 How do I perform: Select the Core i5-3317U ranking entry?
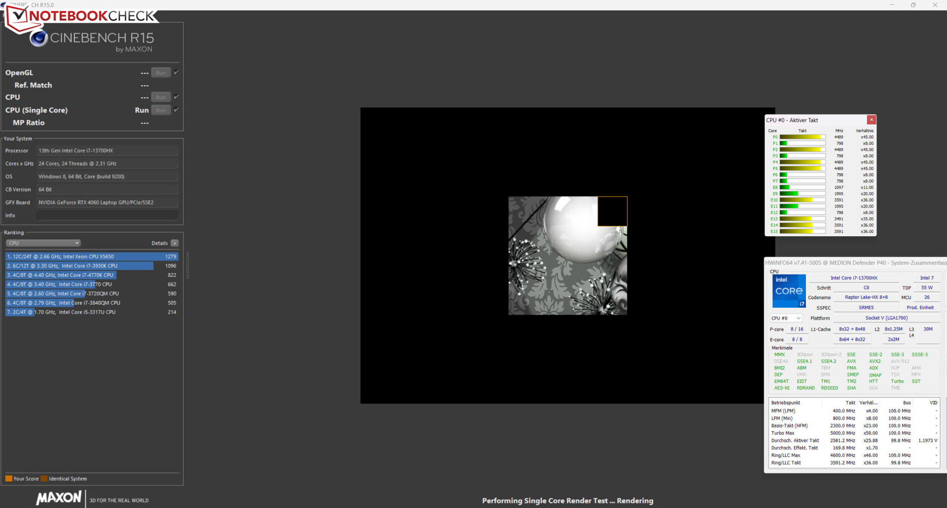[x=91, y=312]
